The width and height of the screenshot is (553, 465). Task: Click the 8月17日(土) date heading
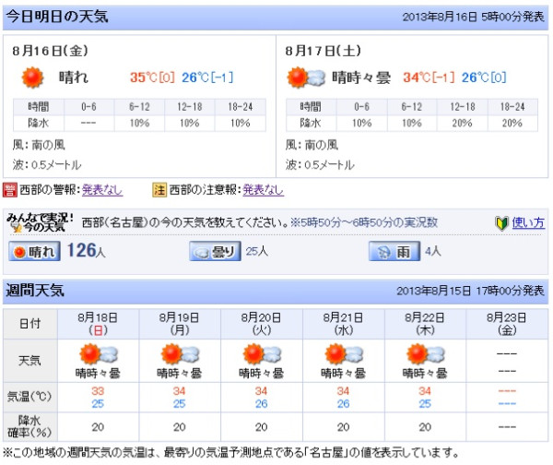point(324,51)
